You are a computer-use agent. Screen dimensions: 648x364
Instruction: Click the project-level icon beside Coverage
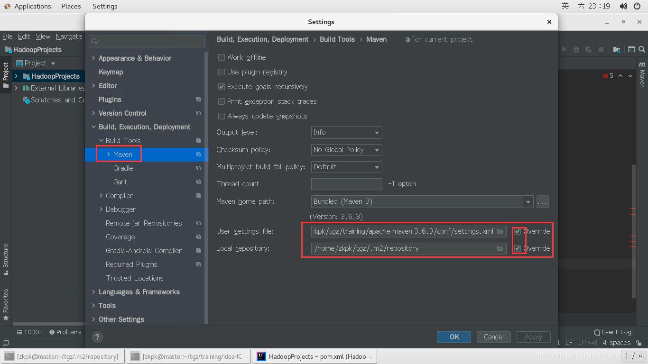tap(198, 237)
